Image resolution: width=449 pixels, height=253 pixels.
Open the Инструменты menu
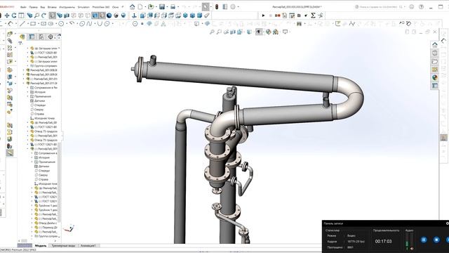tap(67, 7)
